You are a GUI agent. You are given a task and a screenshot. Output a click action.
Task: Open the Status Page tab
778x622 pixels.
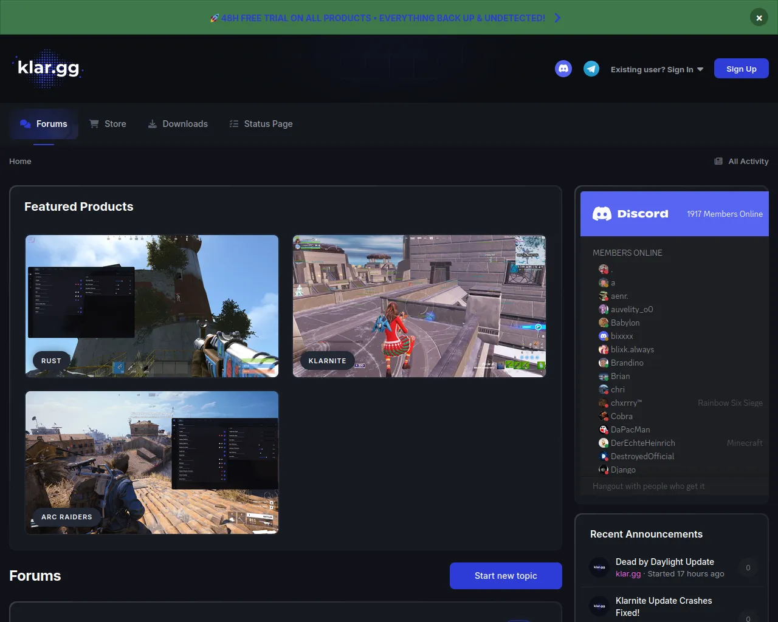coord(261,124)
